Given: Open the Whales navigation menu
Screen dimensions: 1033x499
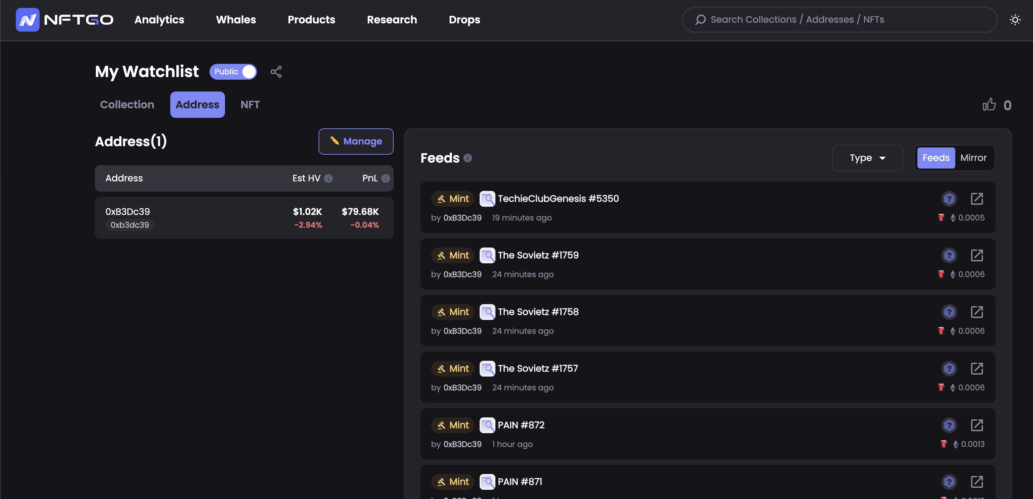Looking at the screenshot, I should (236, 20).
